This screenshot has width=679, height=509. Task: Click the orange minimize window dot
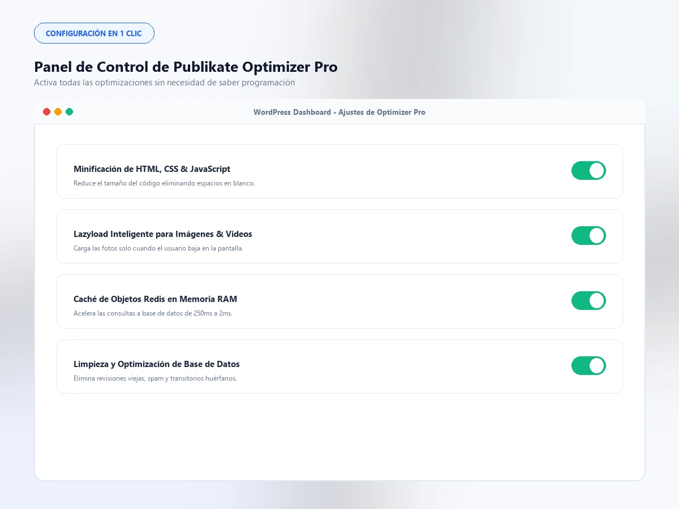(x=58, y=112)
